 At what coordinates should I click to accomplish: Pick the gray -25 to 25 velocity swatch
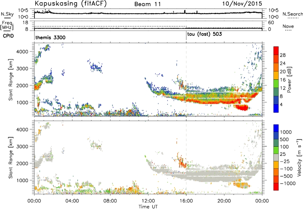(276, 157)
